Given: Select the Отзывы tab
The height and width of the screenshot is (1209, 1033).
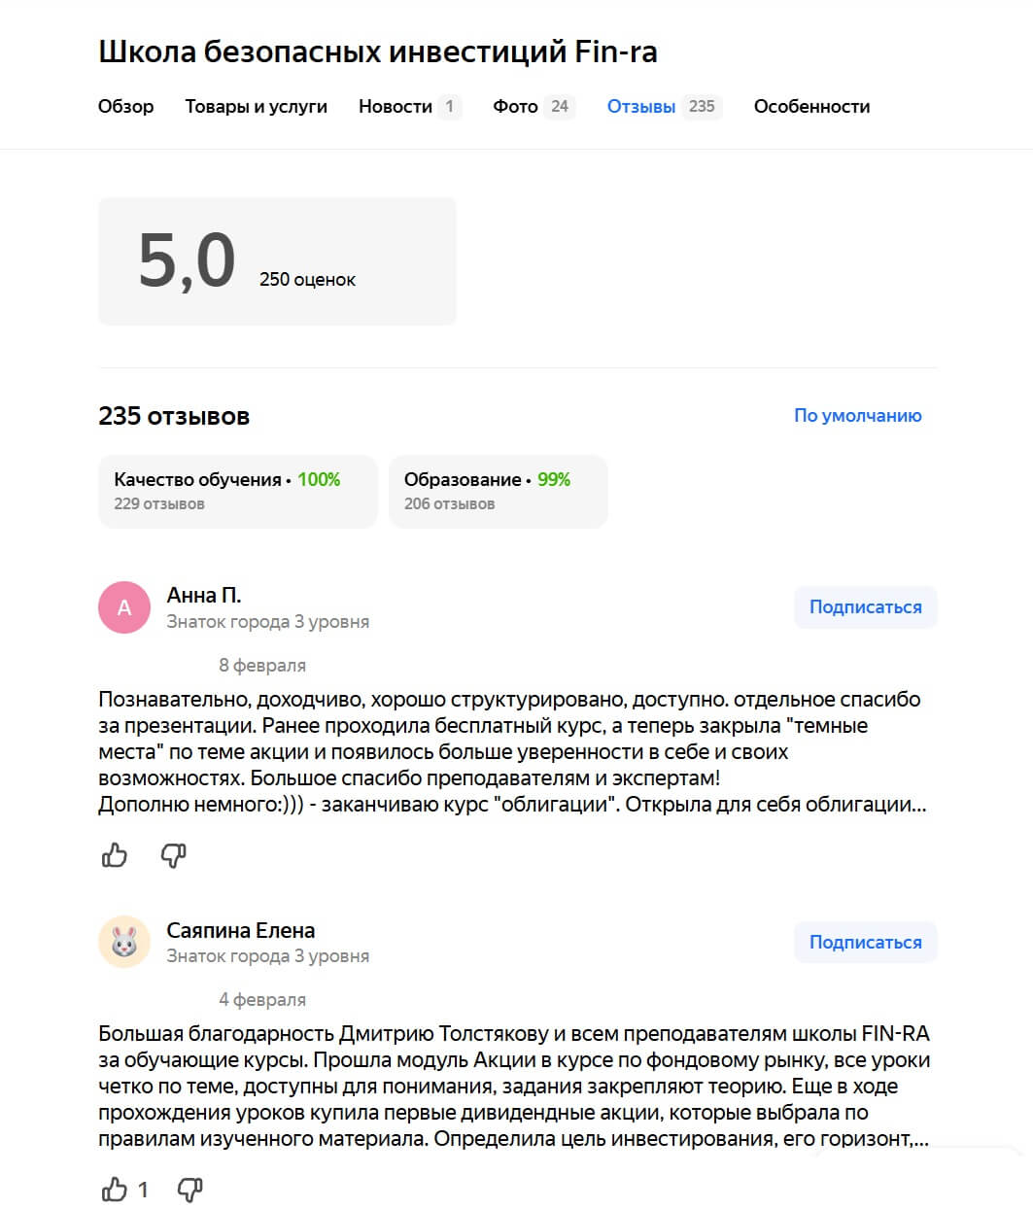Looking at the screenshot, I should (641, 107).
